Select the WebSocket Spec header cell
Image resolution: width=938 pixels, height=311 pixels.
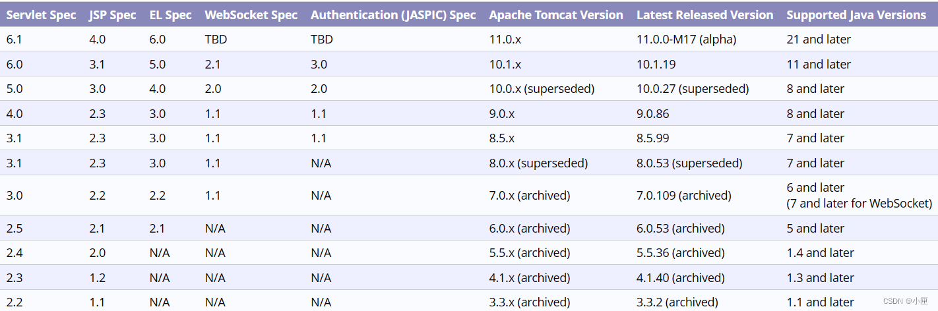(251, 14)
